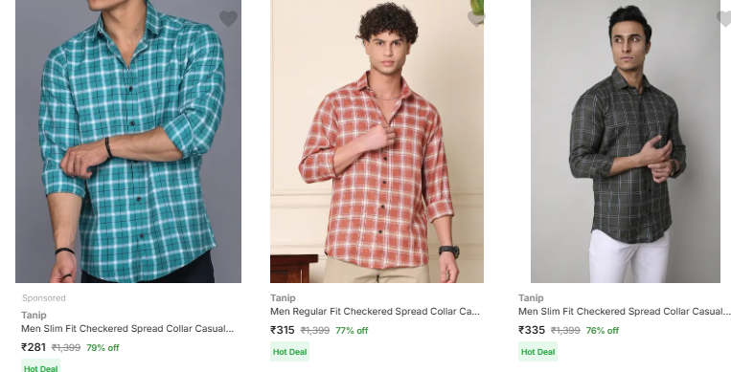Click Hot Deal badge under ₹335

point(537,352)
